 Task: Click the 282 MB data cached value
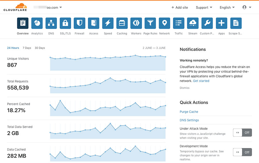(x=16, y=156)
